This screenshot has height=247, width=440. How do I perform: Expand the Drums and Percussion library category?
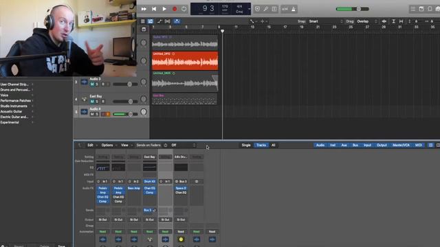click(x=16, y=90)
